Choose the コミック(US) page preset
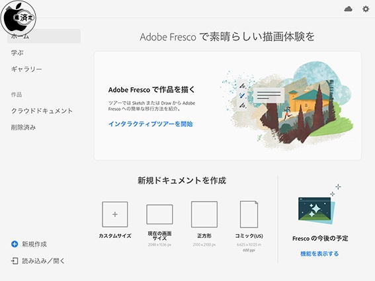 point(249,214)
